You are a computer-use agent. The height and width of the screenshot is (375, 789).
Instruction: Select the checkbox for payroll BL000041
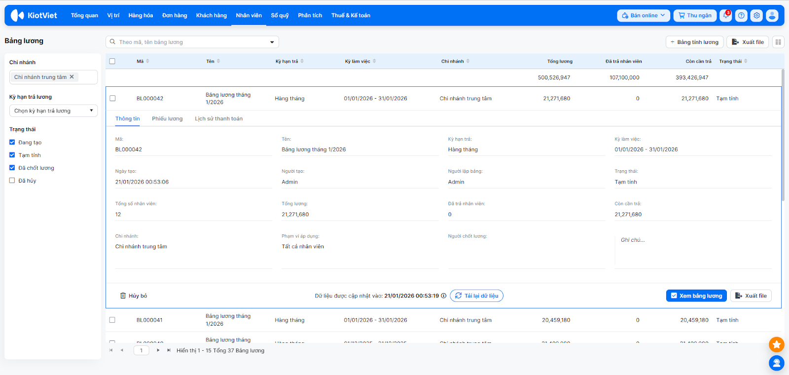[112, 320]
